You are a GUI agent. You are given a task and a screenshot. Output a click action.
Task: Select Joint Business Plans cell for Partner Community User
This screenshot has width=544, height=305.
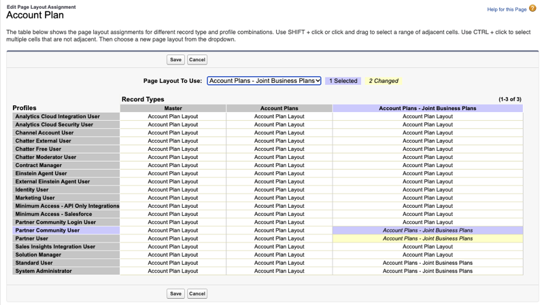tap(428, 230)
